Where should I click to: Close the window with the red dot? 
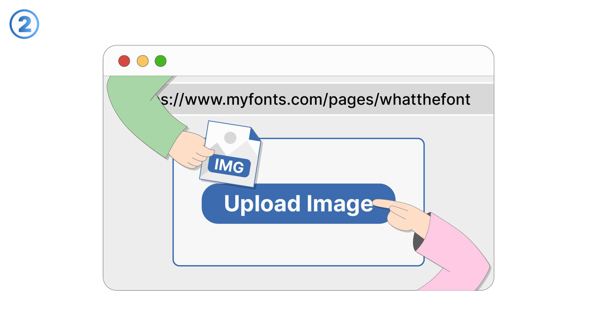(x=124, y=61)
